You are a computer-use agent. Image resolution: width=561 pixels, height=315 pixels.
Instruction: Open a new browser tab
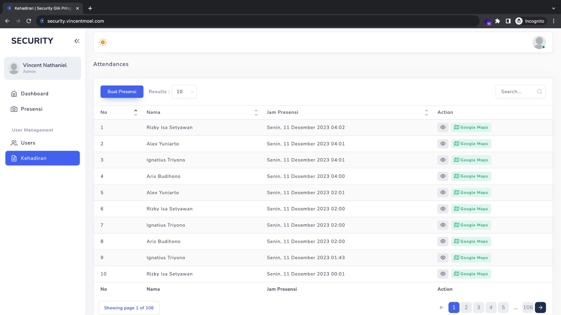pyautogui.click(x=90, y=8)
